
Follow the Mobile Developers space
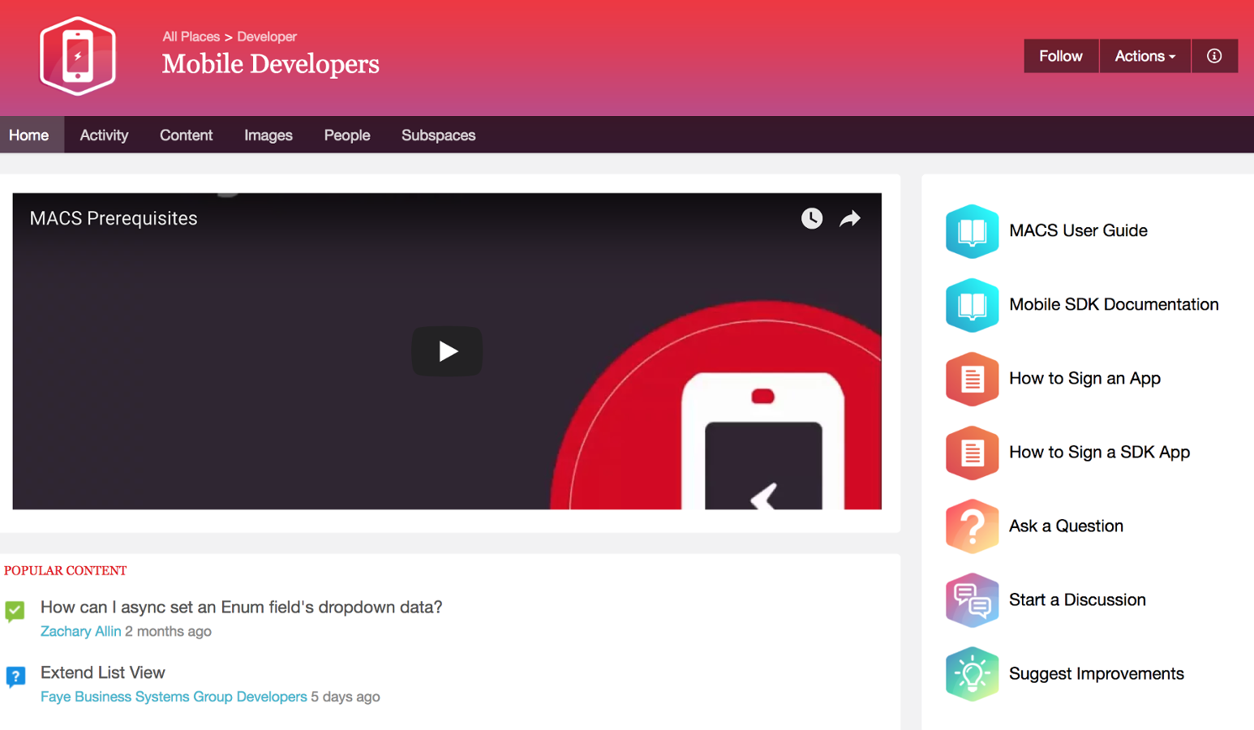[x=1060, y=56]
